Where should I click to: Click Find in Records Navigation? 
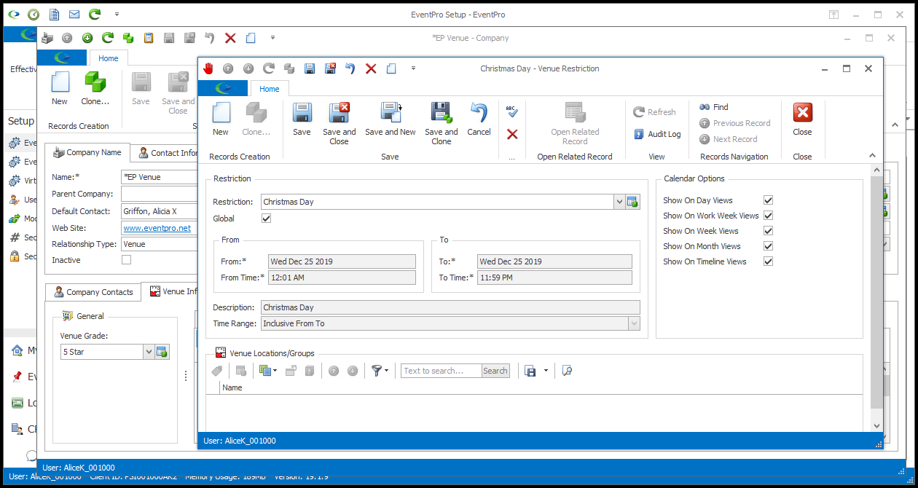pyautogui.click(x=714, y=107)
